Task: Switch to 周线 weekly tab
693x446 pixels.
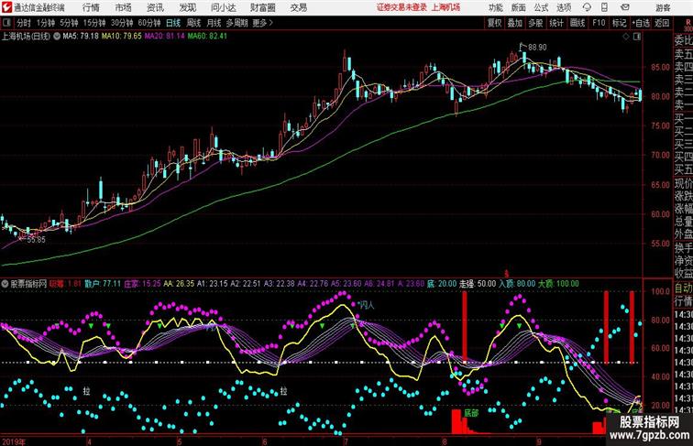Action: coord(193,23)
